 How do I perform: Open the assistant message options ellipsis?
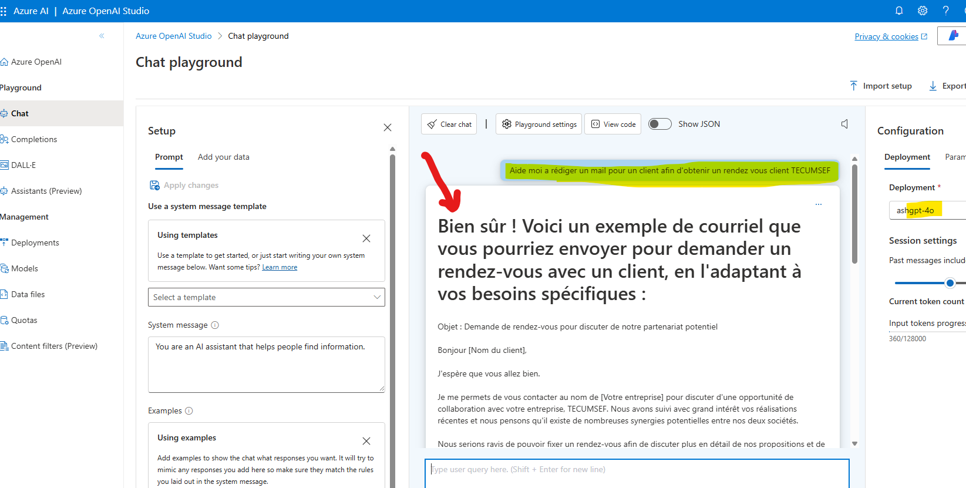click(819, 204)
